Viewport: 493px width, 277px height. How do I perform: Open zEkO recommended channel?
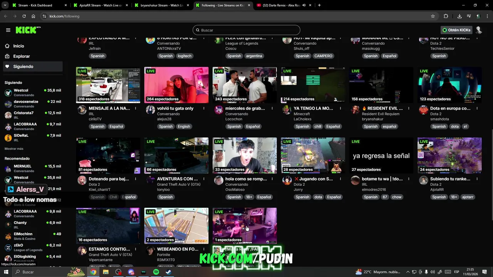coord(32,247)
